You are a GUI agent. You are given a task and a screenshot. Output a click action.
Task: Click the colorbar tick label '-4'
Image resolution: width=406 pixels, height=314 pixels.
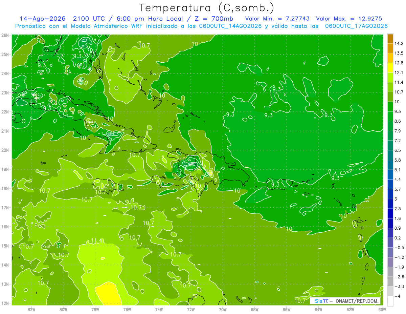click(x=398, y=296)
